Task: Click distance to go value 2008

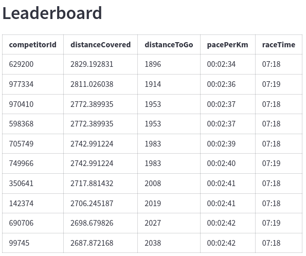Action: point(153,184)
